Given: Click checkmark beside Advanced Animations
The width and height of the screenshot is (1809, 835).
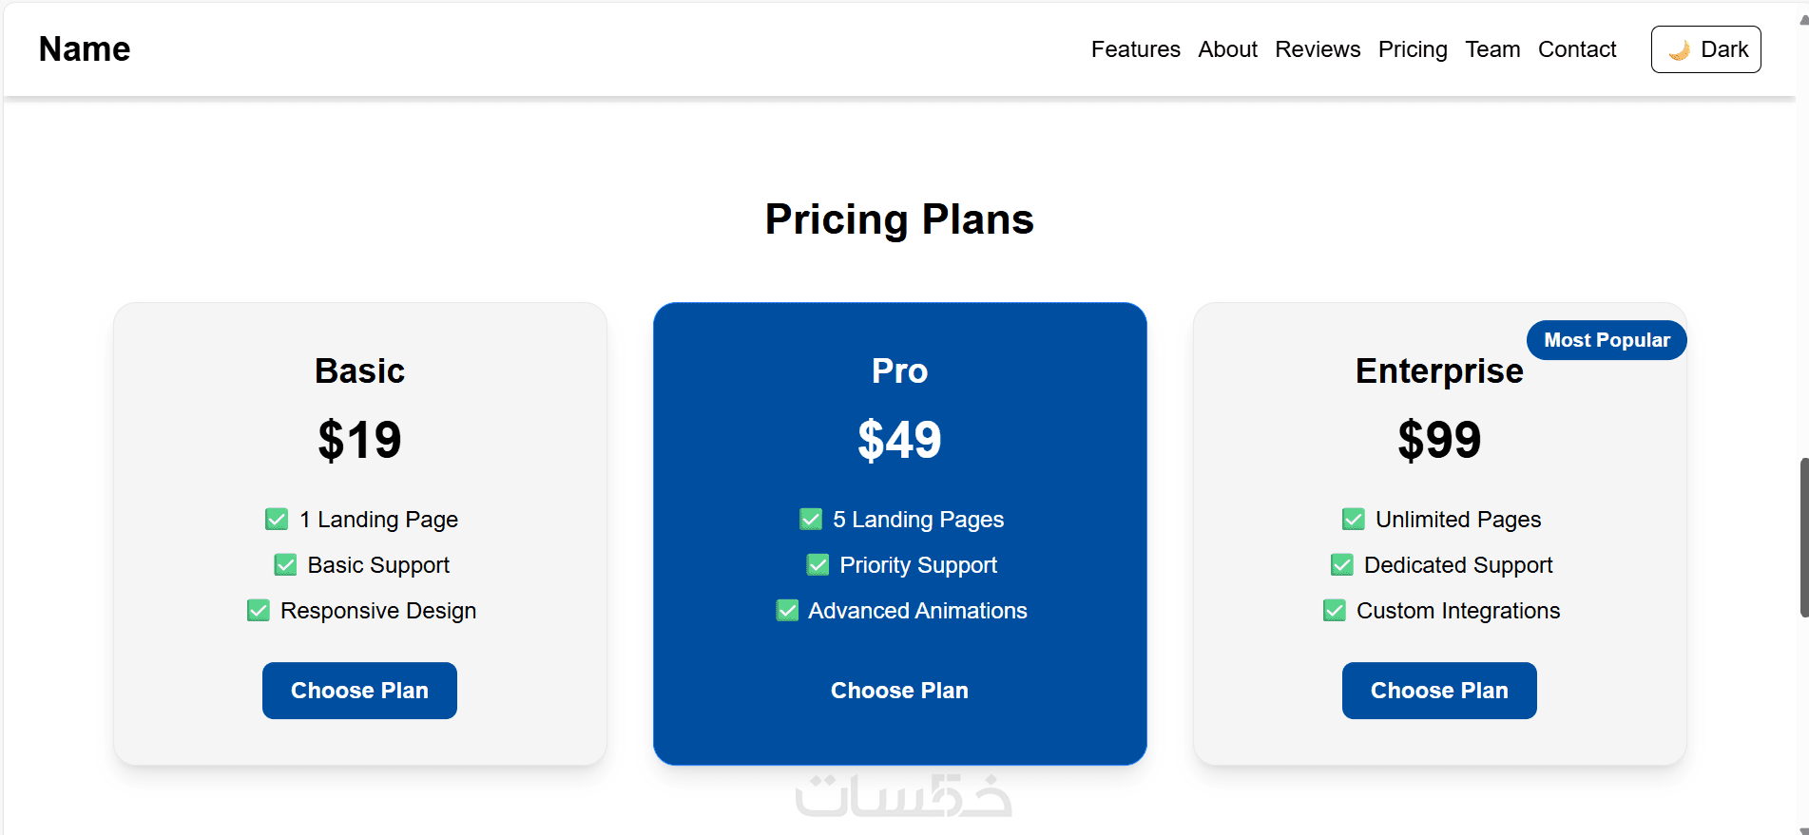Looking at the screenshot, I should click(x=787, y=611).
